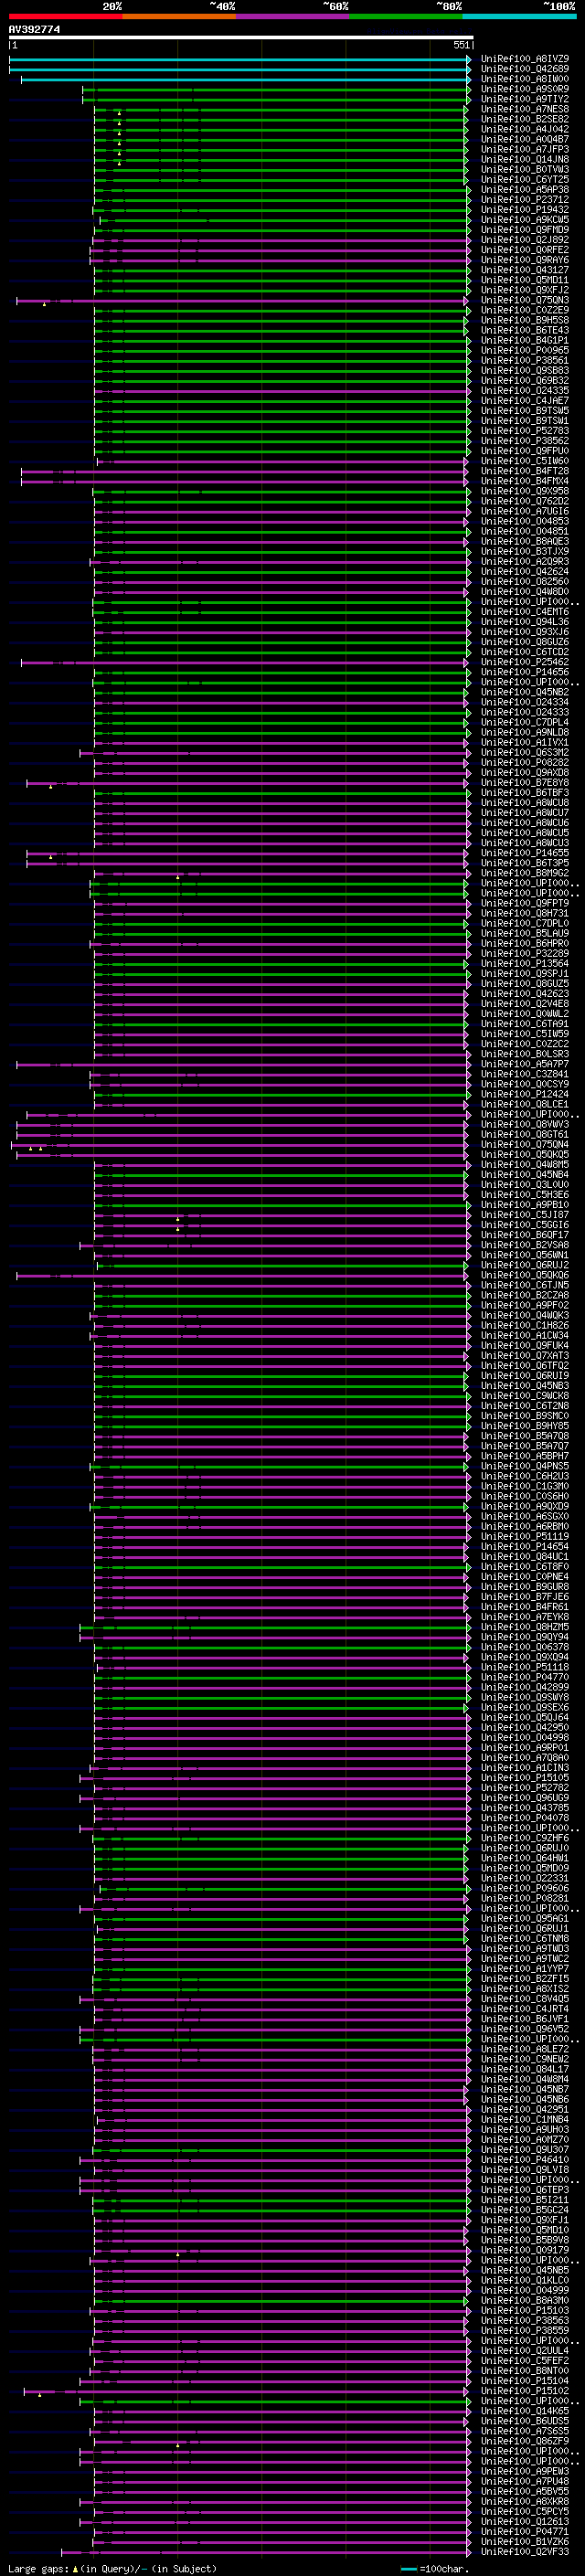Select the UniRef100_Q09179 label
Viewport: 585px width, 2576px height.
pos(525,2250)
